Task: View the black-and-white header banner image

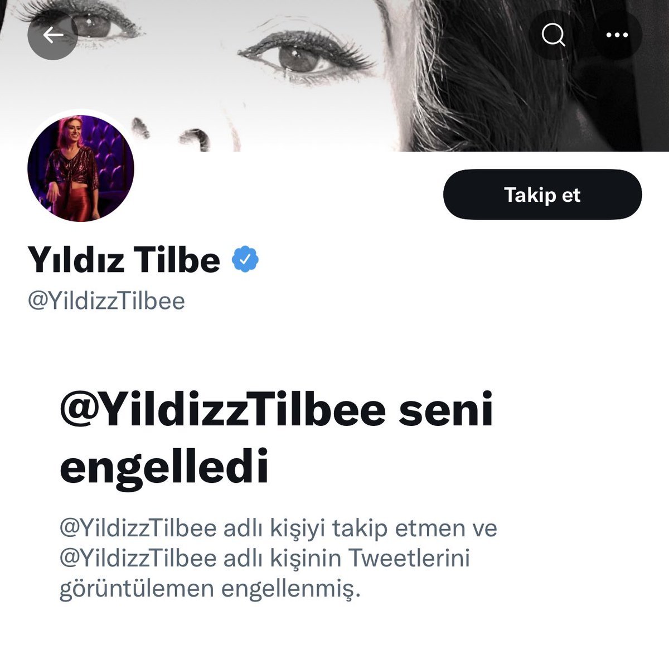Action: coord(334,75)
